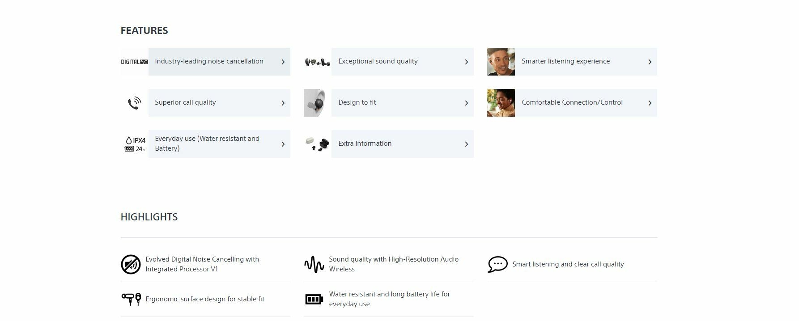
Task: Expand Industry-leading noise cancellation chevron
Action: pos(283,62)
